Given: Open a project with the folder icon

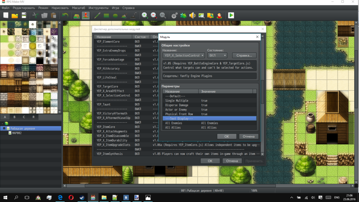Looking at the screenshot, I should click(x=15, y=15).
